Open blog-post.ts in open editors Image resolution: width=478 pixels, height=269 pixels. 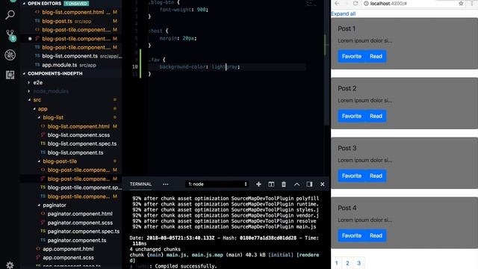tap(57, 21)
